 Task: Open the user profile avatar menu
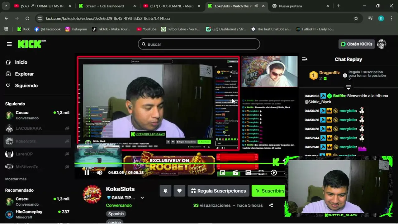pos(381,44)
